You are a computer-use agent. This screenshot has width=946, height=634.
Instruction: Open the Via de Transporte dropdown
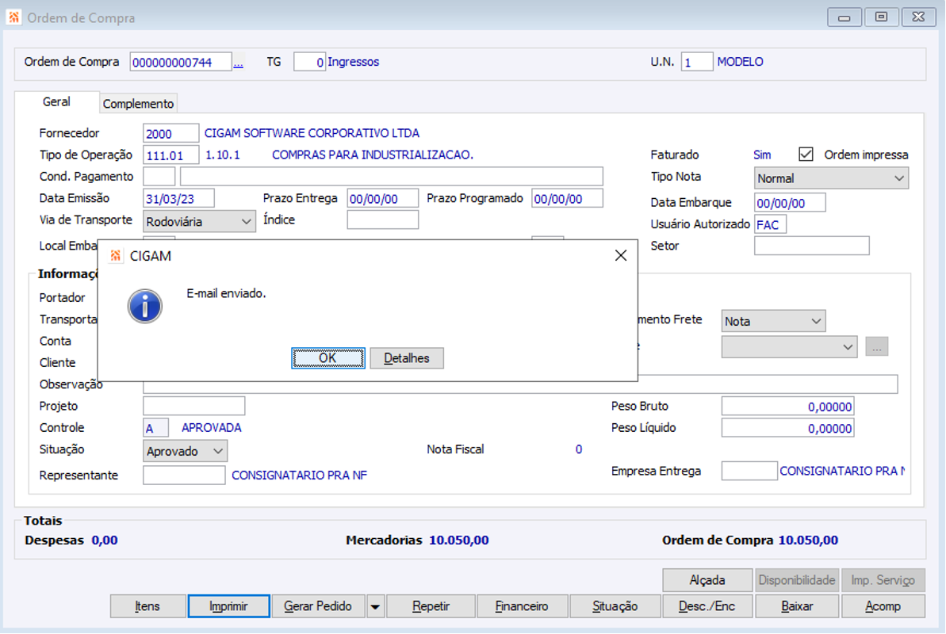[x=198, y=221]
